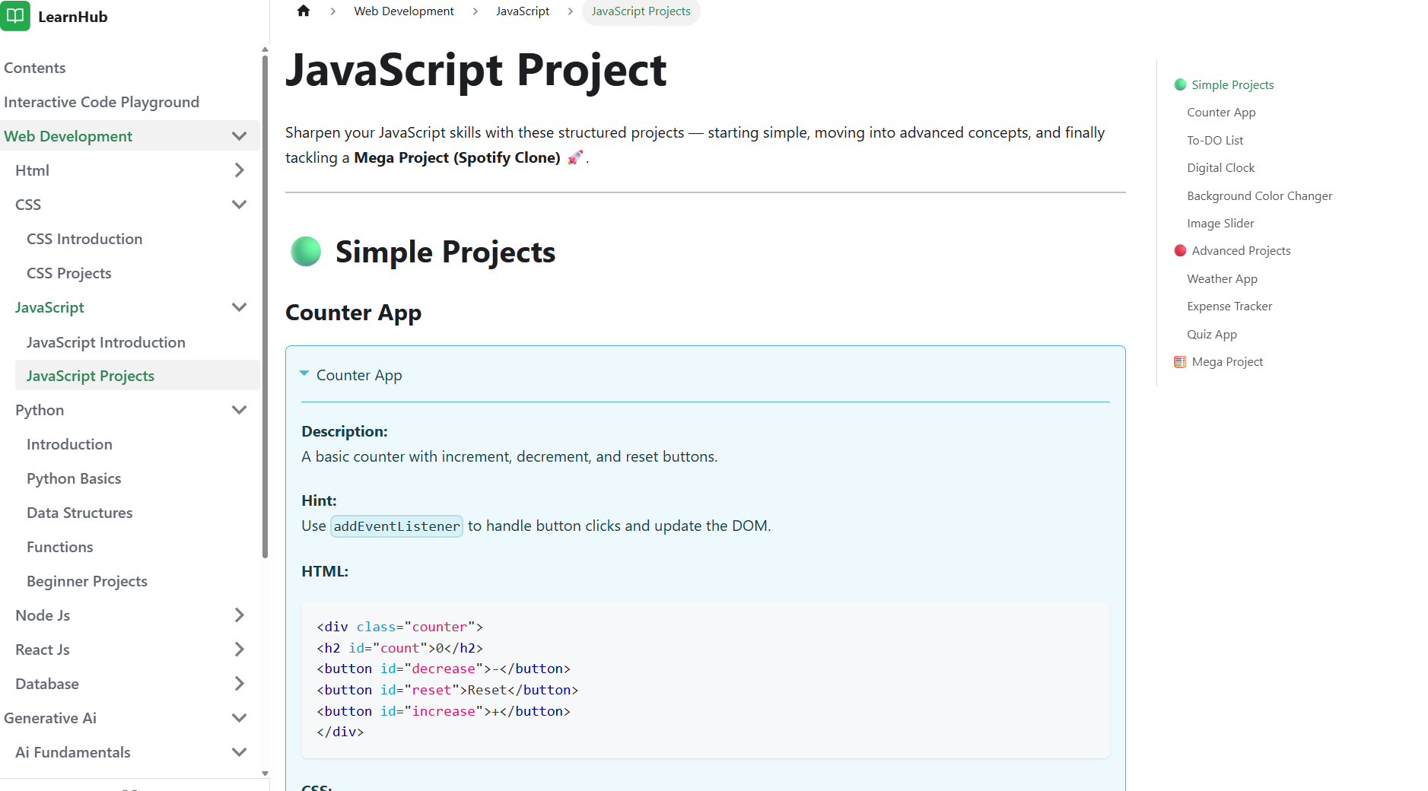Click the home breadcrumb icon
Image resolution: width=1428 pixels, height=791 pixels.
pyautogui.click(x=304, y=11)
